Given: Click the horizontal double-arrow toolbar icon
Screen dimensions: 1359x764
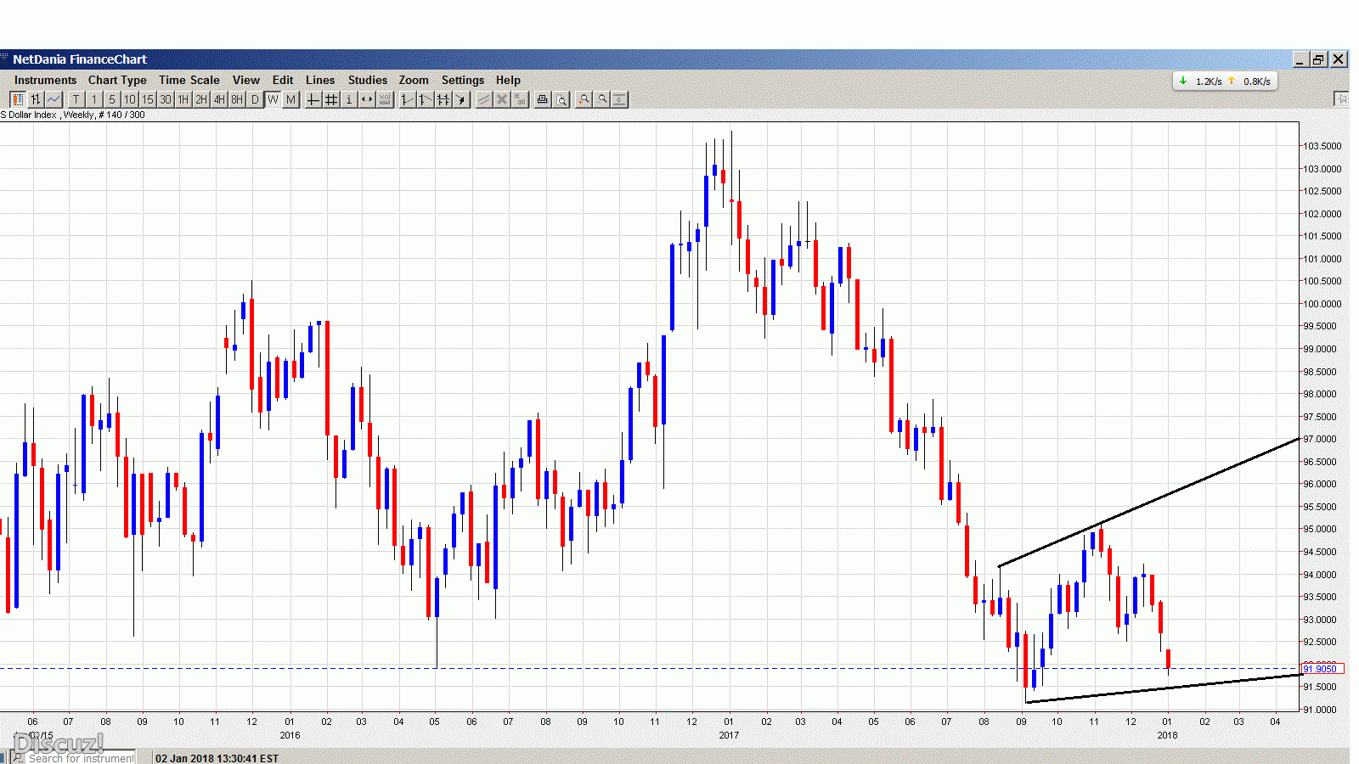Looking at the screenshot, I should coord(367,99).
